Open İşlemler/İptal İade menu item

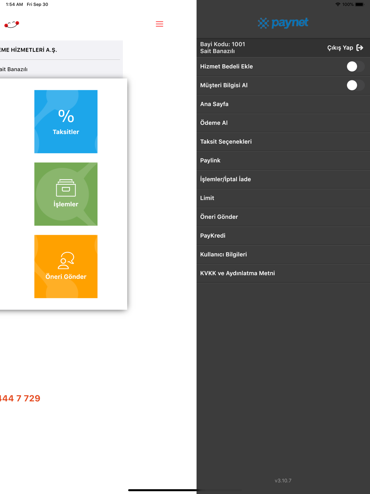point(283,179)
